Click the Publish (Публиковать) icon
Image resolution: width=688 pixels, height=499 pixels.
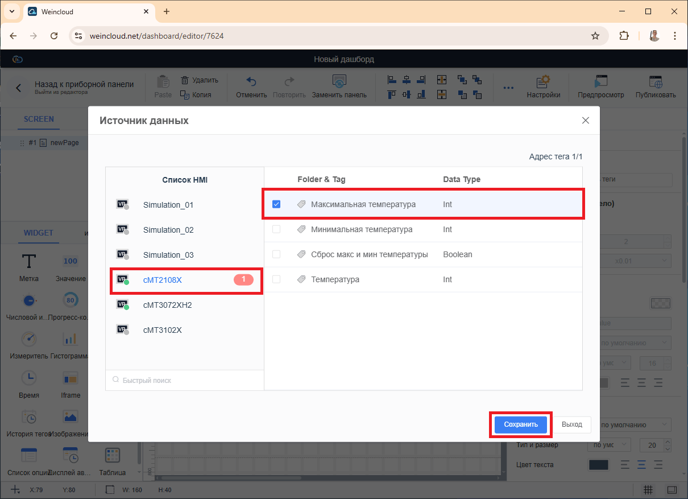656,82
